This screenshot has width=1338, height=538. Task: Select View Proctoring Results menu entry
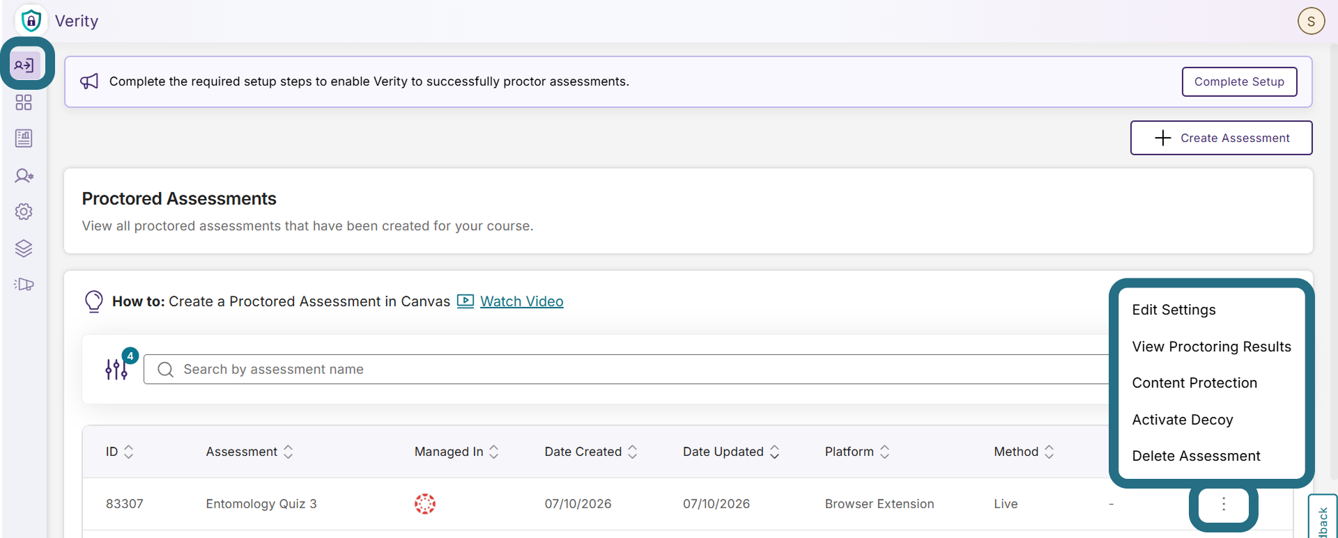pyautogui.click(x=1211, y=347)
